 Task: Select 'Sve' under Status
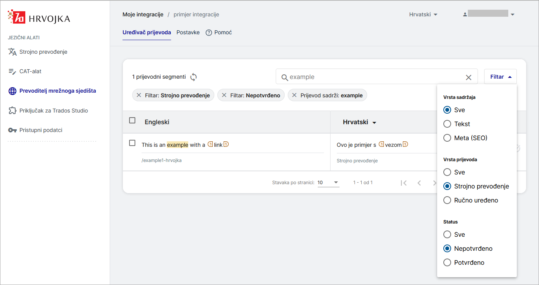[447, 234]
